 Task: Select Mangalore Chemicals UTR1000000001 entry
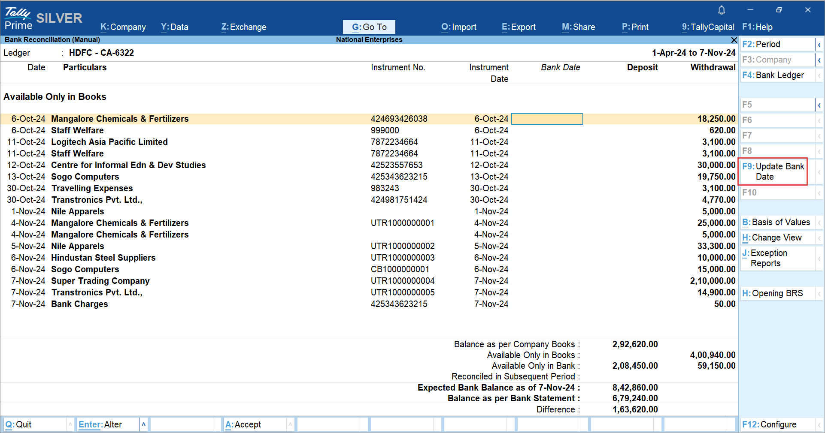[x=369, y=223]
